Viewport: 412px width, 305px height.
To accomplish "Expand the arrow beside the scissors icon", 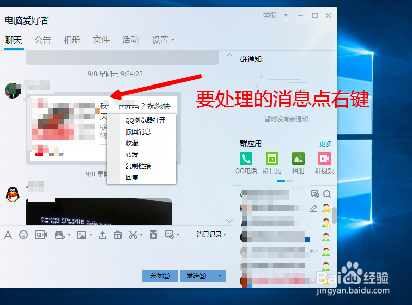I will pos(141,234).
